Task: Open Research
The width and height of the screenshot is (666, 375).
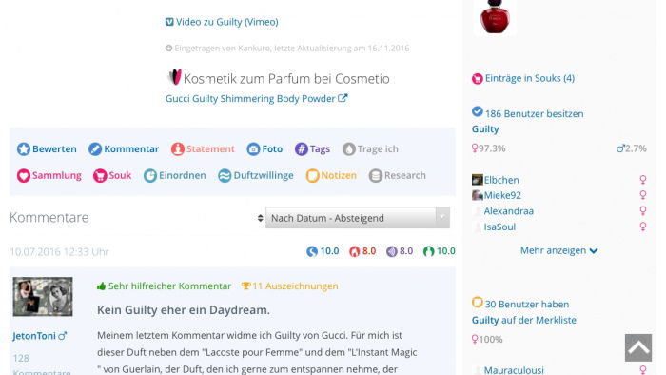Action: (404, 175)
